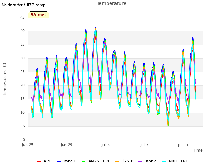Click the purple Tsonic legend swatch
Viewport: 224px width, 168px height.
tap(140, 162)
